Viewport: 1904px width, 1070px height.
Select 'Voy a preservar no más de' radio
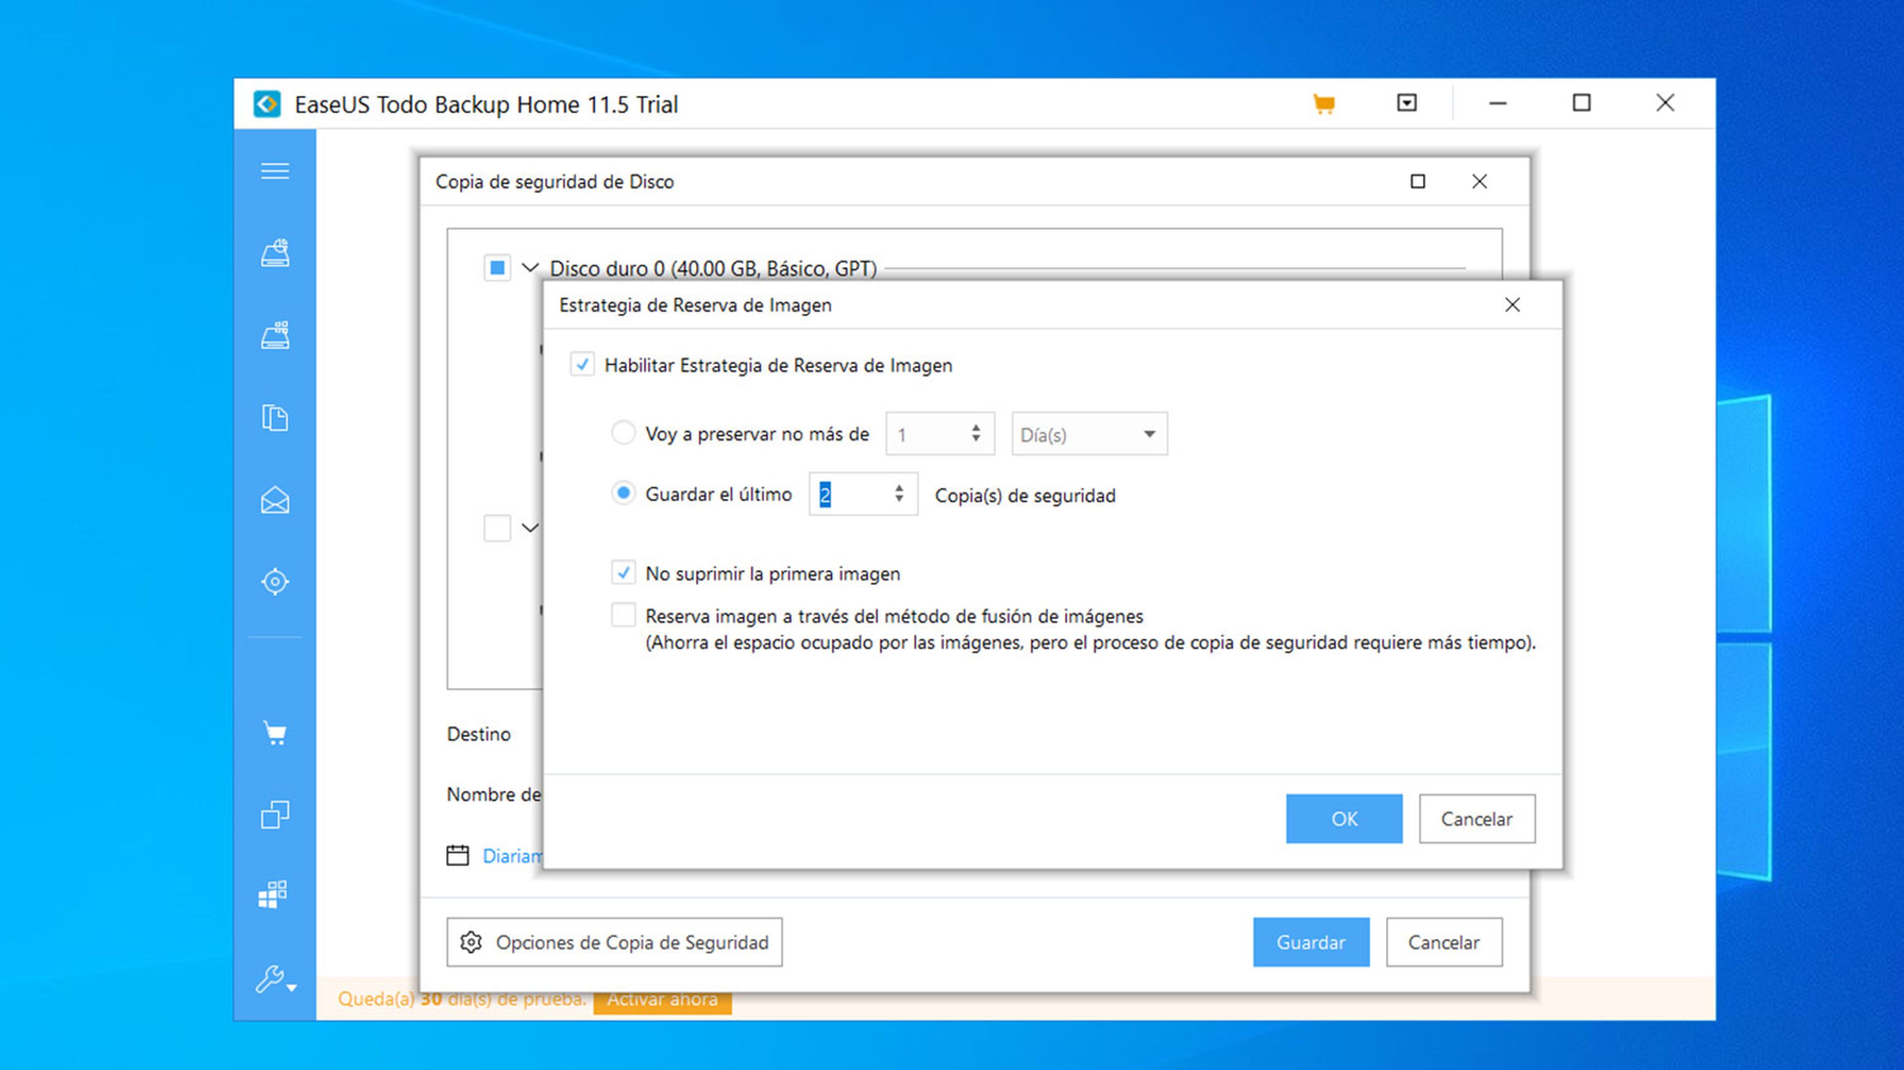point(623,433)
